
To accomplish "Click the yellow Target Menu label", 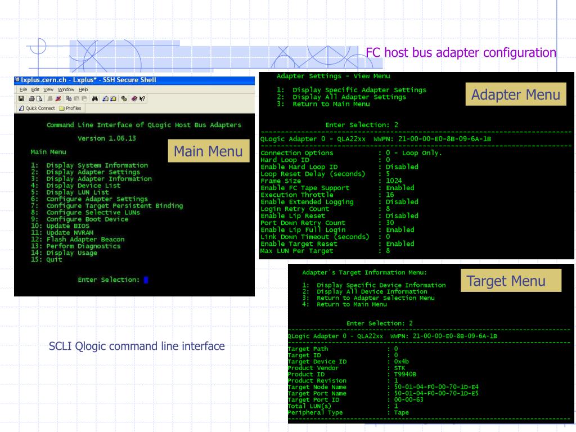I will 511,281.
